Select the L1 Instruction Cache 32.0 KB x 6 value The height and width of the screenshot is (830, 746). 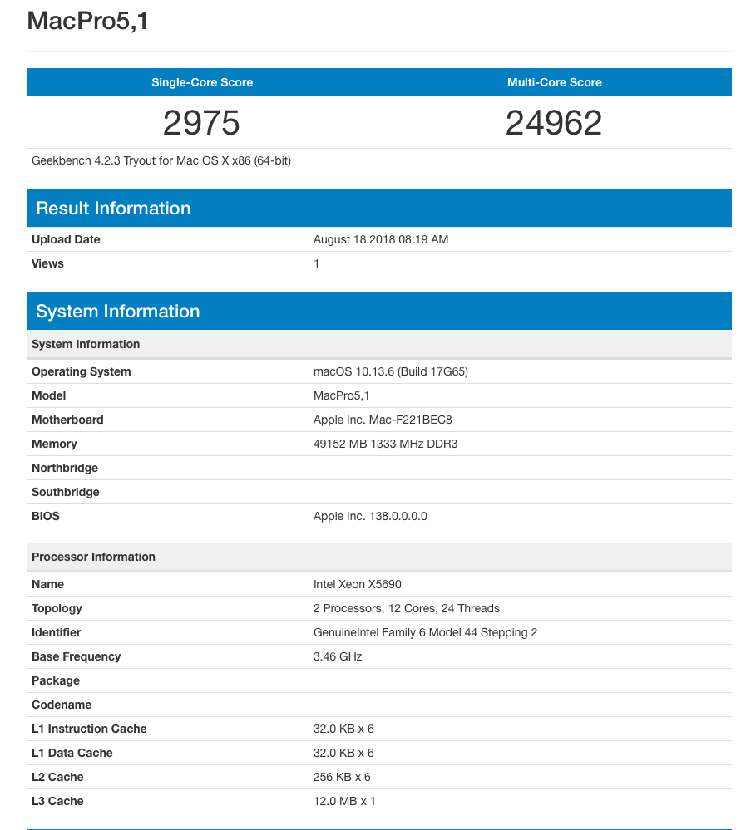point(343,729)
